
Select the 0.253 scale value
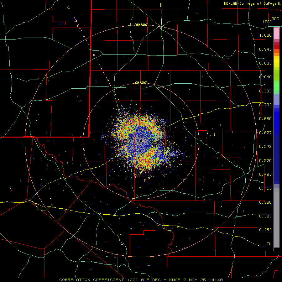tap(265, 230)
